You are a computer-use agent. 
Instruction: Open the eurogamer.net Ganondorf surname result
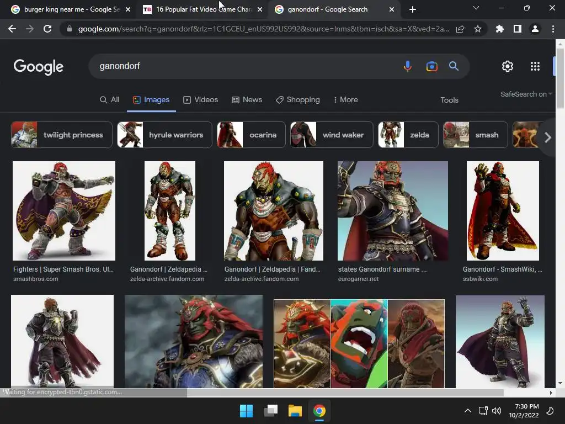[382, 269]
